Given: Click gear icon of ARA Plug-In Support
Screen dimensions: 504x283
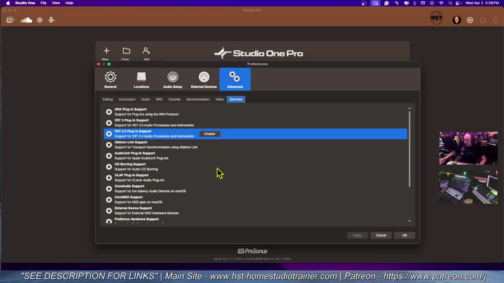Looking at the screenshot, I should tap(109, 112).
